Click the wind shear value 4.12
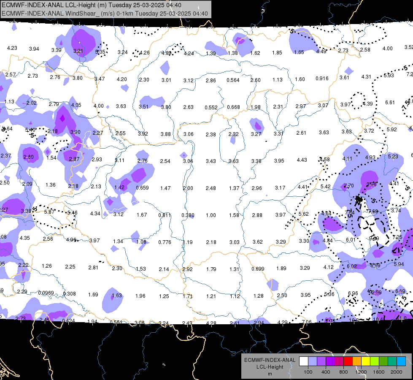This screenshot has height=380, width=413. [329, 267]
